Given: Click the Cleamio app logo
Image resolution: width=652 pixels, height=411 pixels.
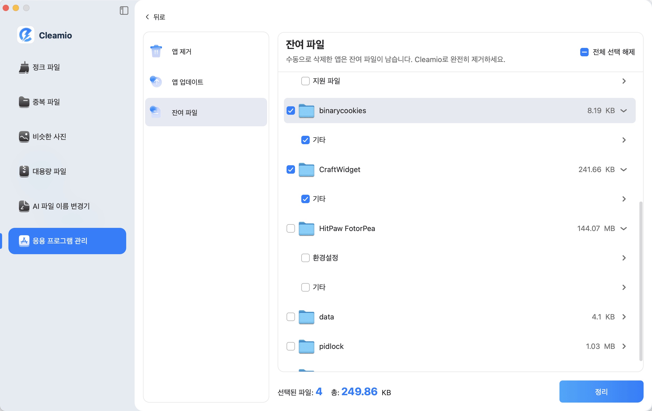Looking at the screenshot, I should [26, 35].
